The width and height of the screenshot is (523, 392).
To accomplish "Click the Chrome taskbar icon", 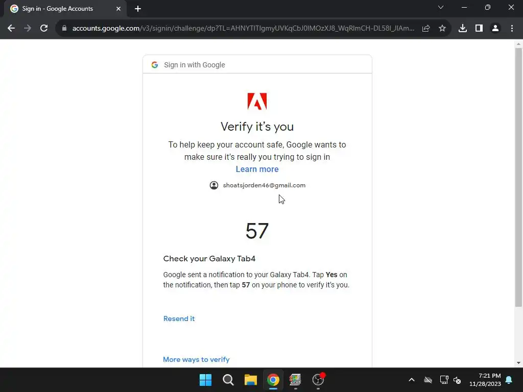I will click(x=273, y=380).
